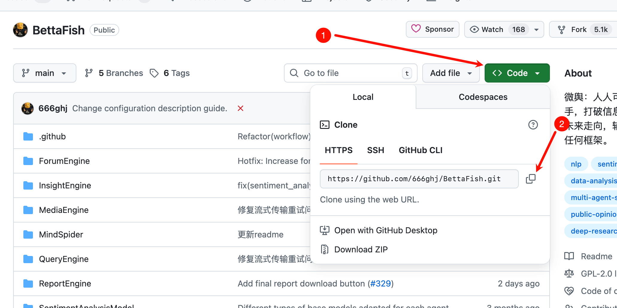Select the SSH clone tab

click(x=376, y=150)
